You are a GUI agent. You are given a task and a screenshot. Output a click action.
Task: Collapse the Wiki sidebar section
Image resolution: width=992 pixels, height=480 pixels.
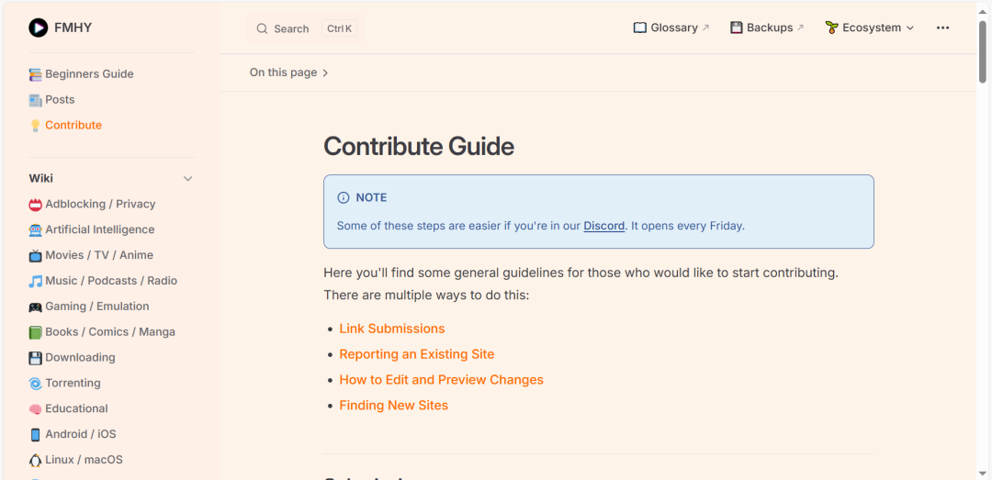pos(187,179)
